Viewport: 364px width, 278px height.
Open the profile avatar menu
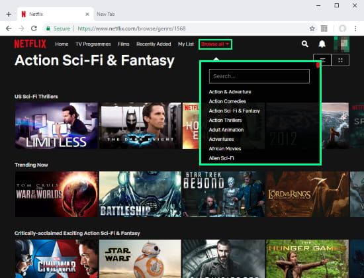point(341,44)
